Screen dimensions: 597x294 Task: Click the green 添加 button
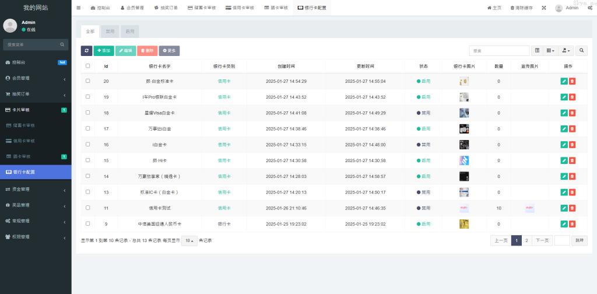click(104, 51)
